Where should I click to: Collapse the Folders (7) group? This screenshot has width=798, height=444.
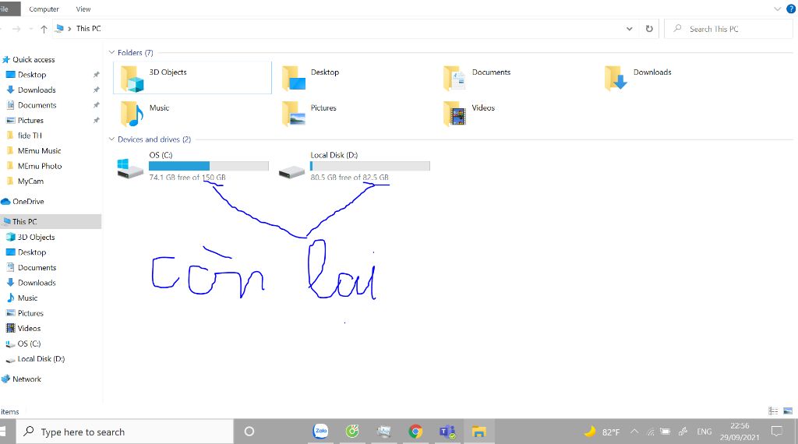pyautogui.click(x=111, y=52)
